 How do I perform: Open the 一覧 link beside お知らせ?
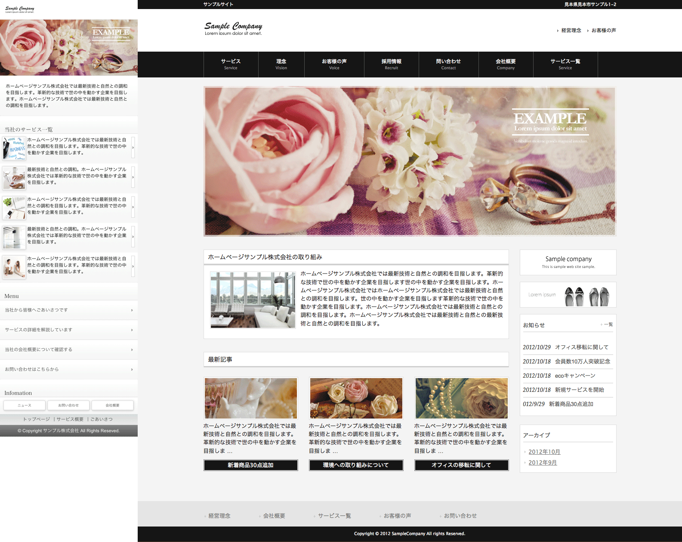click(x=608, y=325)
